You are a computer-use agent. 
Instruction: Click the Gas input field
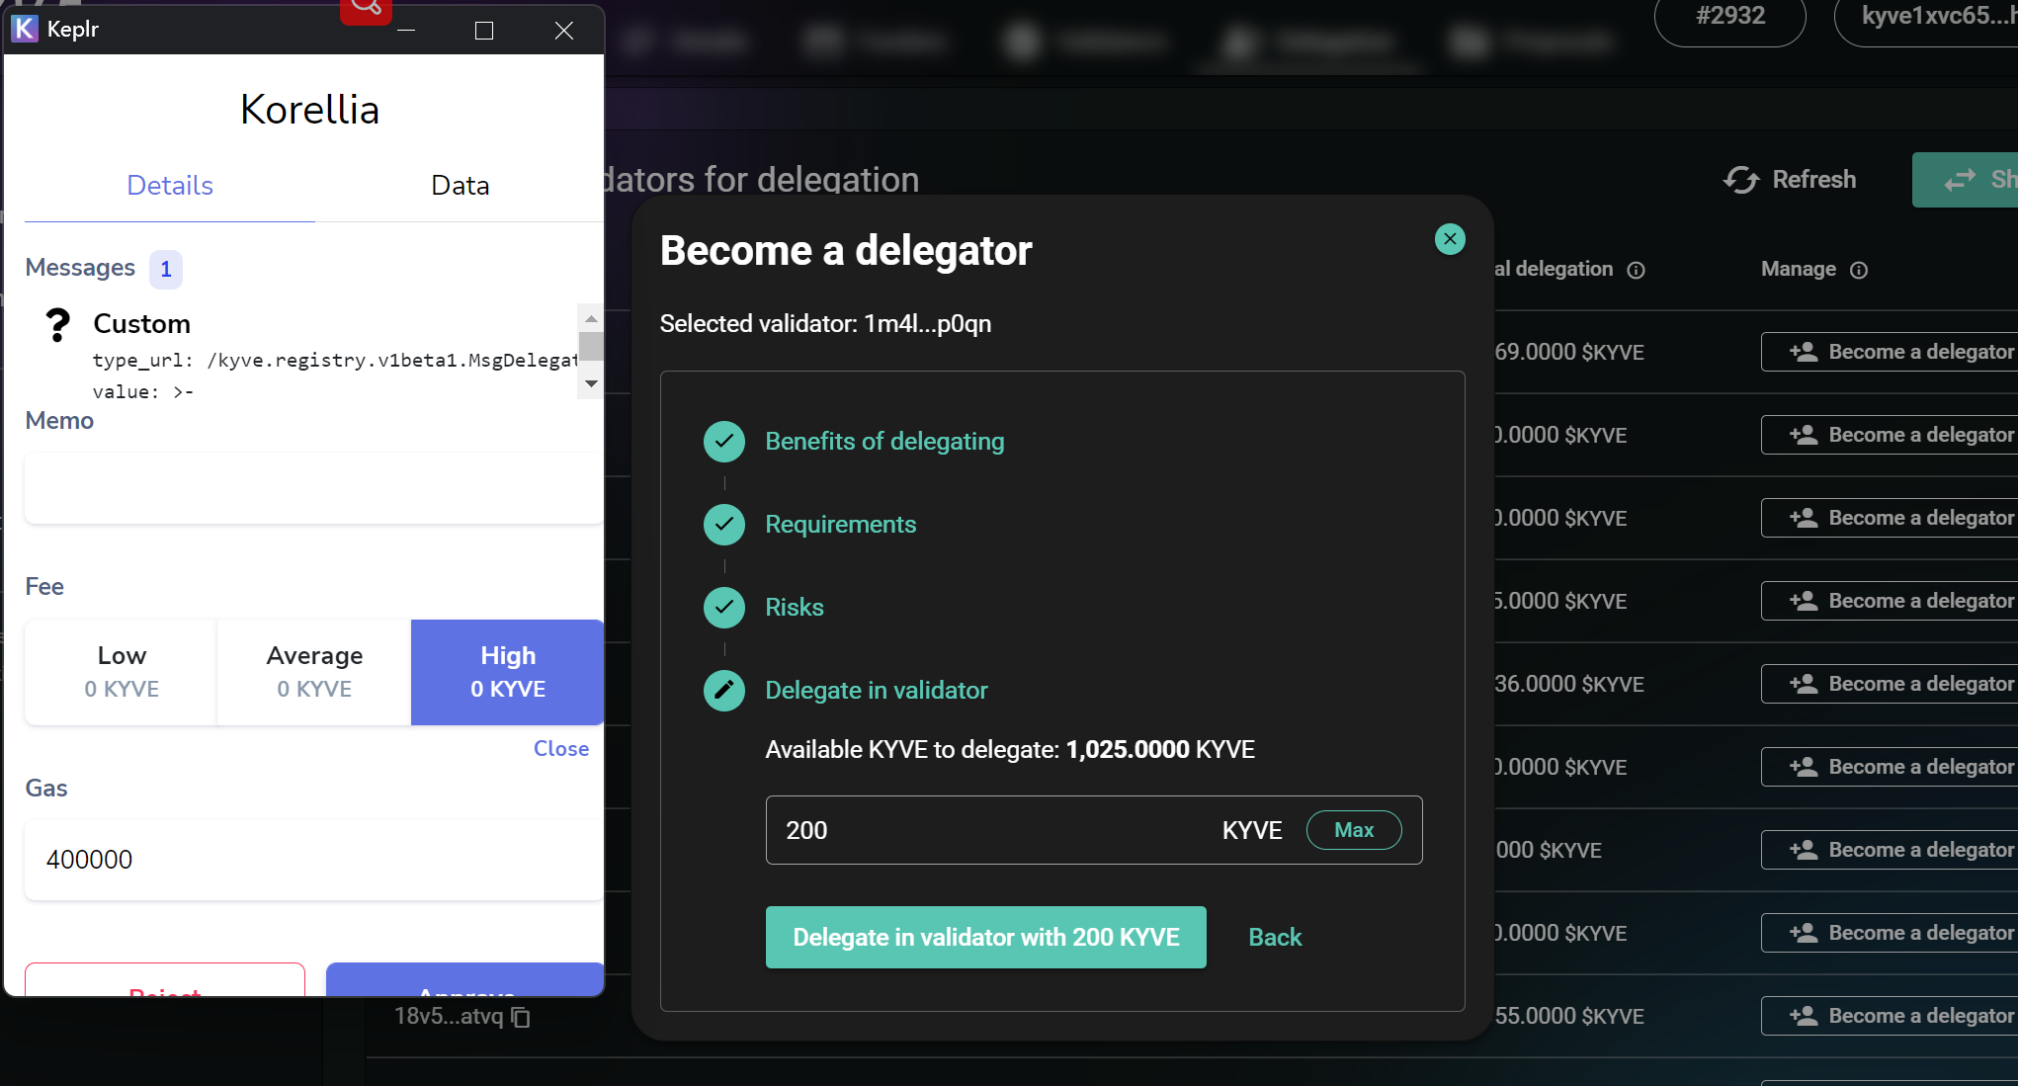[314, 860]
